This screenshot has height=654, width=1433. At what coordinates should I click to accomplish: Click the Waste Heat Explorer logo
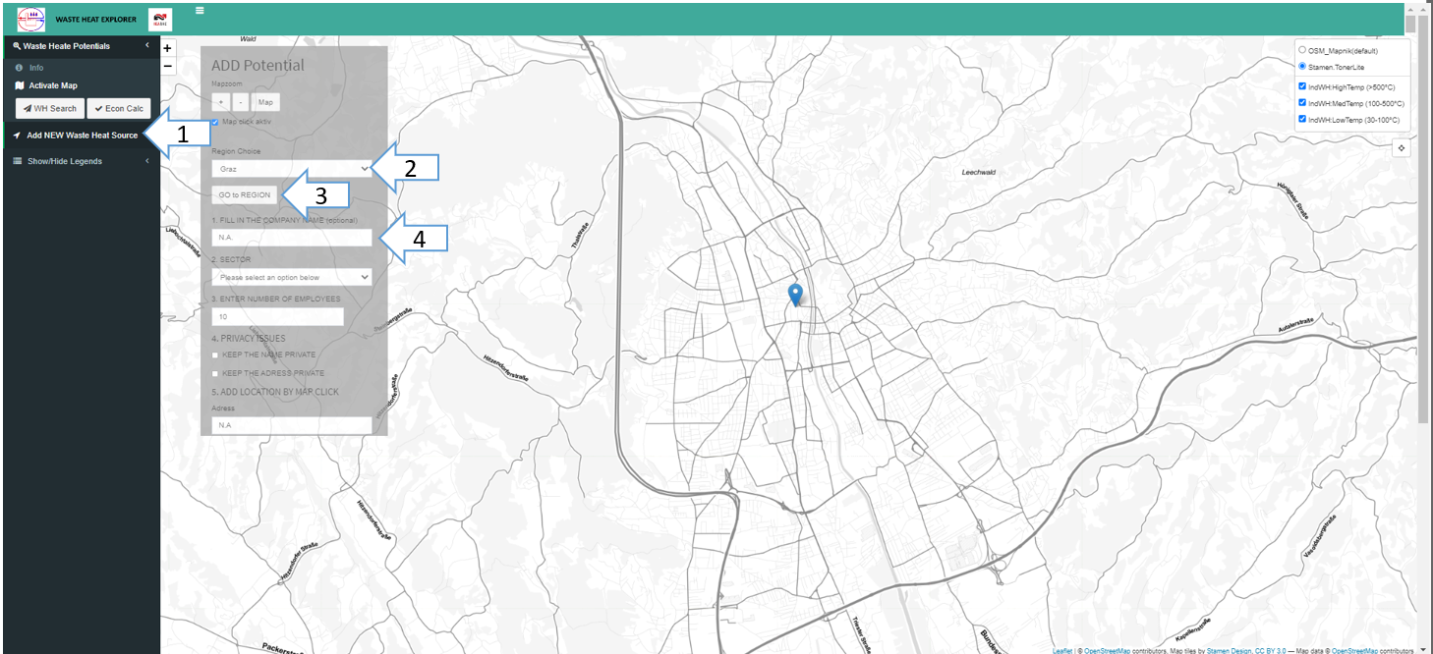[31, 19]
